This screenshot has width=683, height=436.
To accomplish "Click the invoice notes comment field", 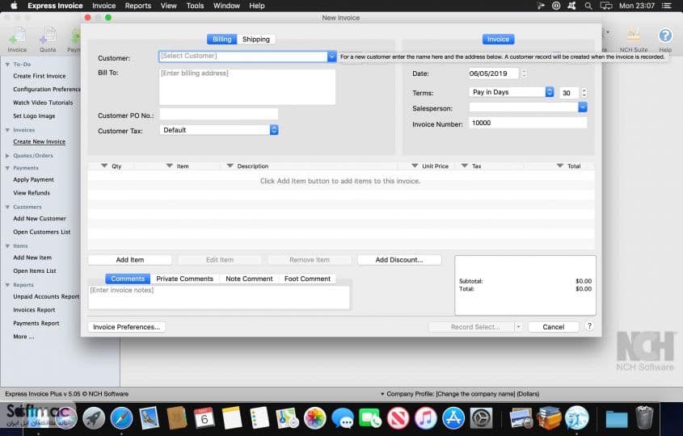I will (x=219, y=297).
